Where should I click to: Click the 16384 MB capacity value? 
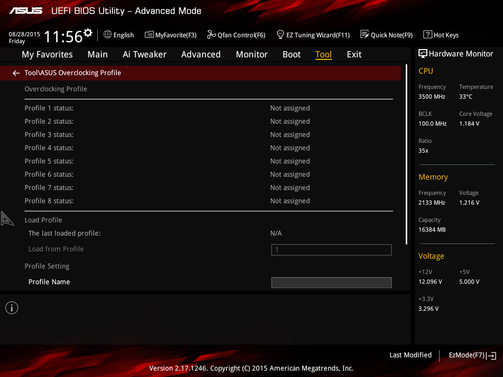[432, 230]
